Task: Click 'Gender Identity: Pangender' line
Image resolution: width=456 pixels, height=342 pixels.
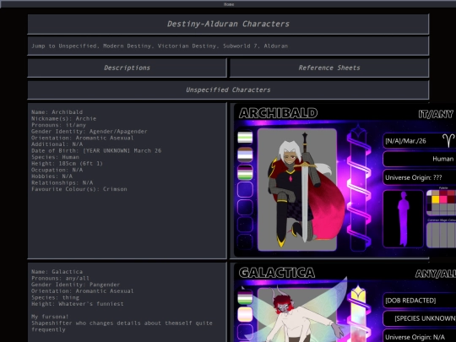Action: click(75, 285)
